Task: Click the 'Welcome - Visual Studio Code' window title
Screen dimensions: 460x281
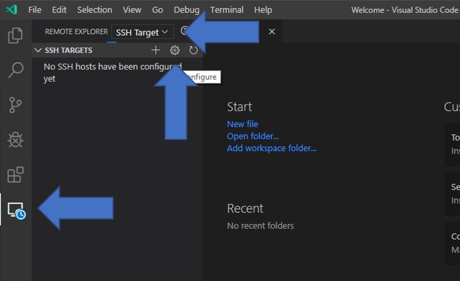Action: [x=405, y=10]
